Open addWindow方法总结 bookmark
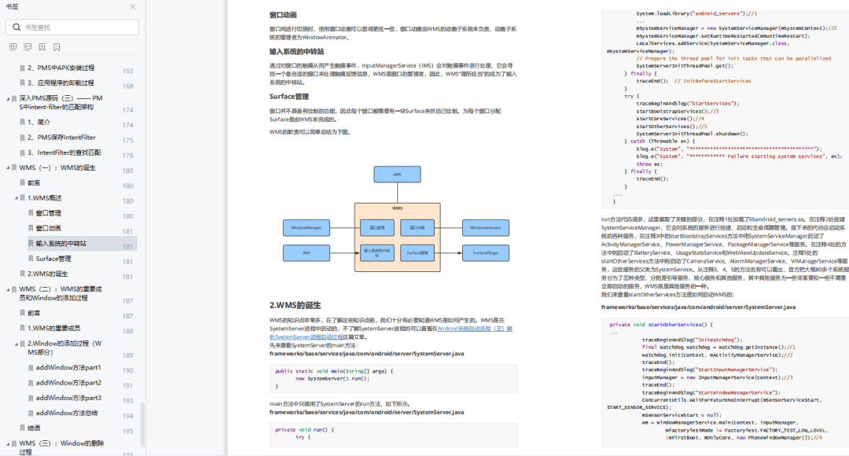Viewport: 849px width, 456px height. click(67, 414)
